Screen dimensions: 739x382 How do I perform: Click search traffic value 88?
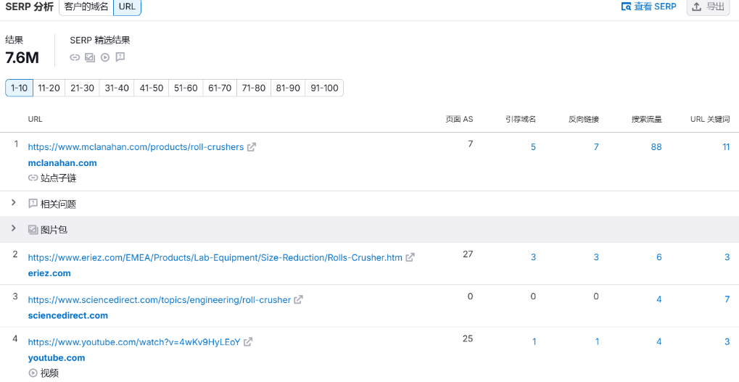656,147
